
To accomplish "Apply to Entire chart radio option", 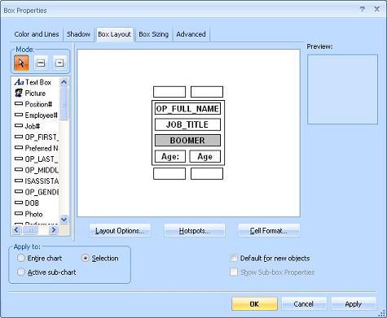I will pyautogui.click(x=40, y=258).
